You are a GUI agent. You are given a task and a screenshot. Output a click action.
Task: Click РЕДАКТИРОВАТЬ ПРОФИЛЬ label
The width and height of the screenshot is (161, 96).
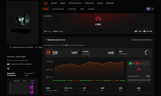[x=23, y=47]
